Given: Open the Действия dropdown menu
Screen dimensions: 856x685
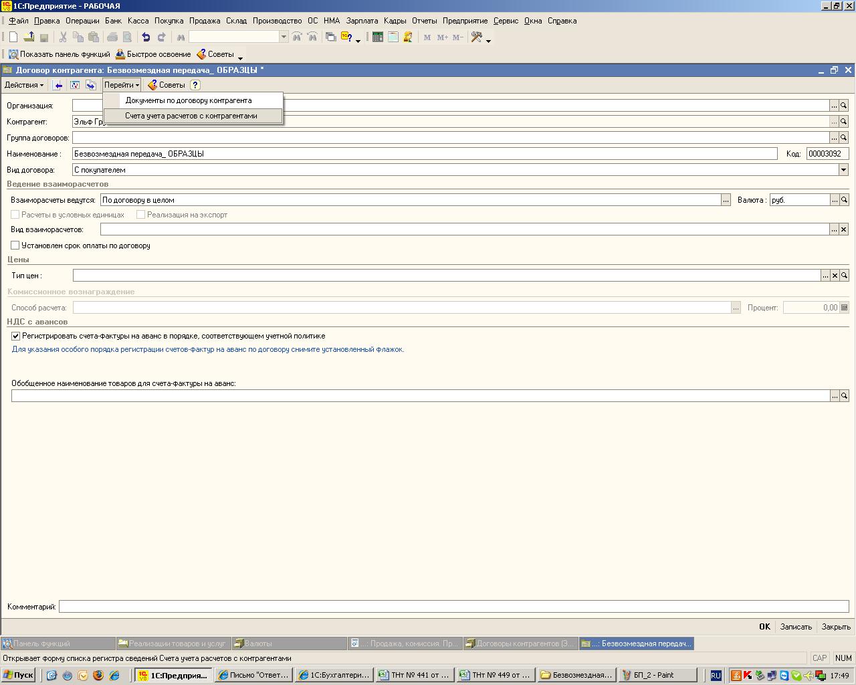Looking at the screenshot, I should [24, 85].
